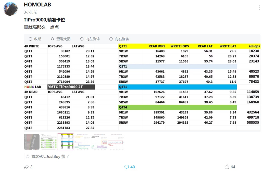Click the value 2718094 in 4K WRITE
This screenshot has width=264, height=174.
pos(63,82)
